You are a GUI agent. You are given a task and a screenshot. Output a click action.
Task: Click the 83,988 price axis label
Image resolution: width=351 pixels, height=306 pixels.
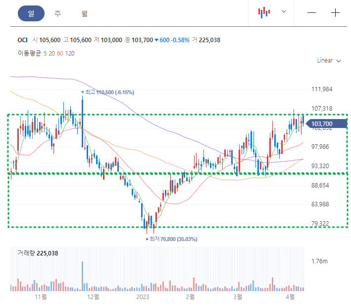[x=320, y=204]
